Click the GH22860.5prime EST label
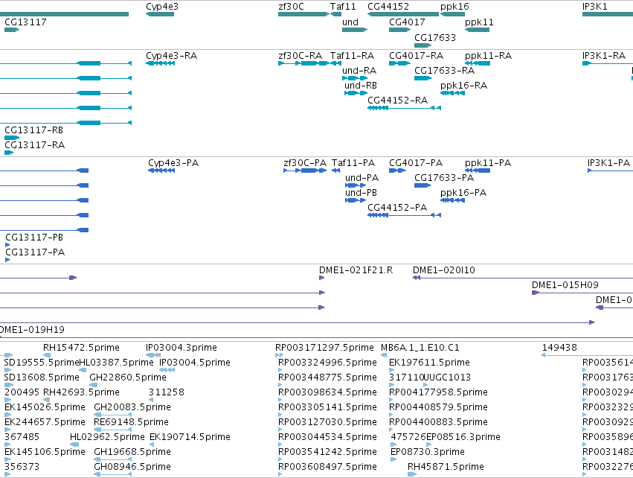Screen dimensions: 633x478 click(x=128, y=377)
